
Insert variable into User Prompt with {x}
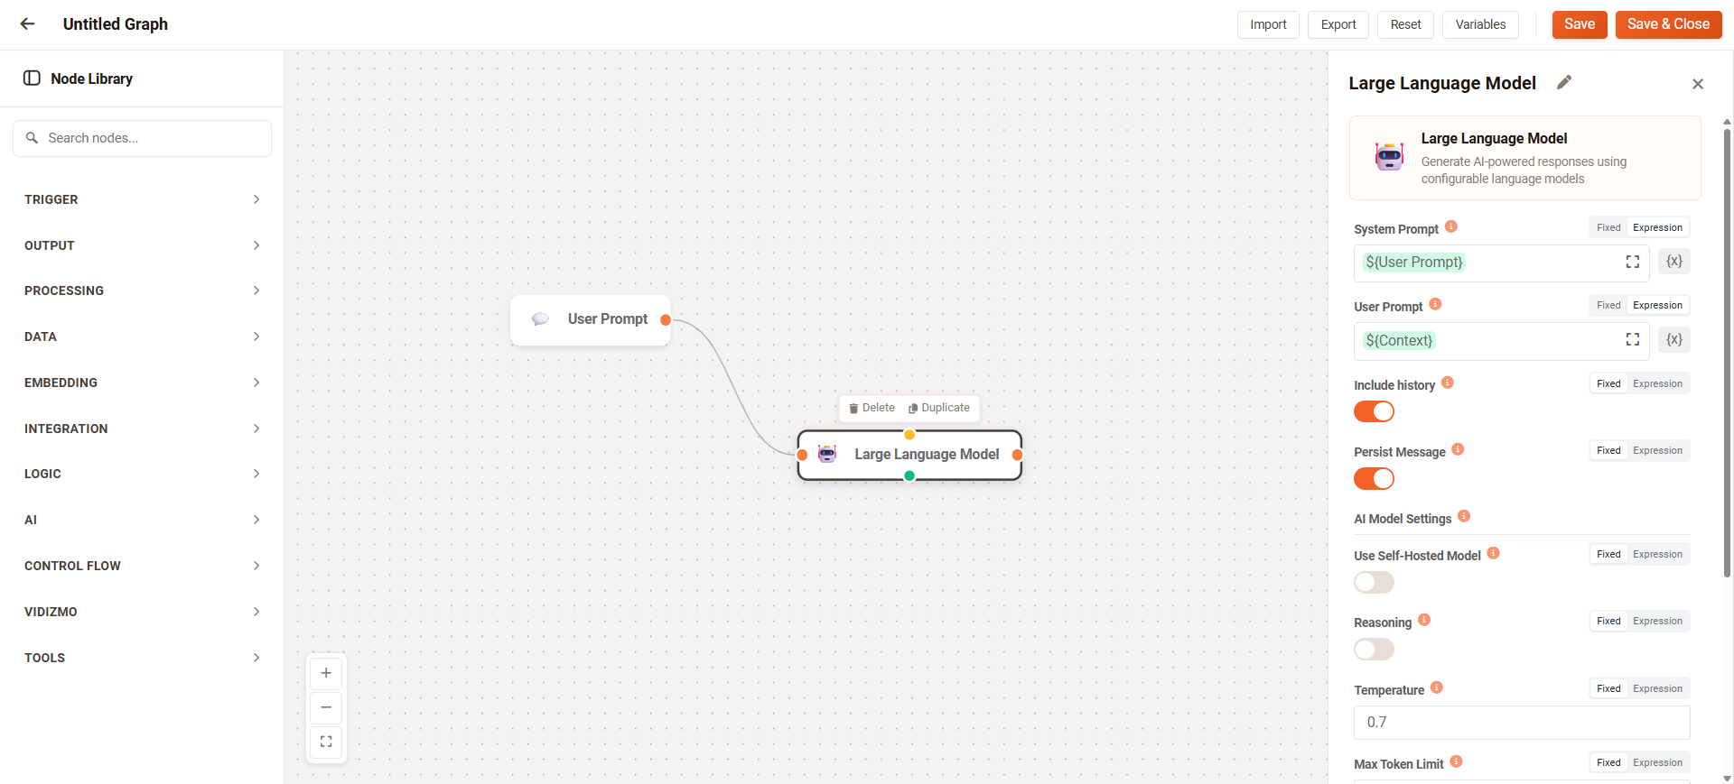pyautogui.click(x=1674, y=339)
